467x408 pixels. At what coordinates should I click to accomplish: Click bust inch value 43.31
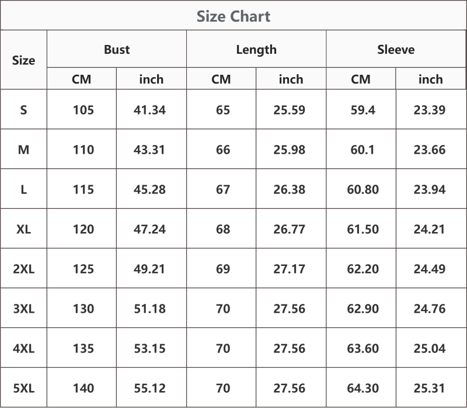(x=149, y=150)
